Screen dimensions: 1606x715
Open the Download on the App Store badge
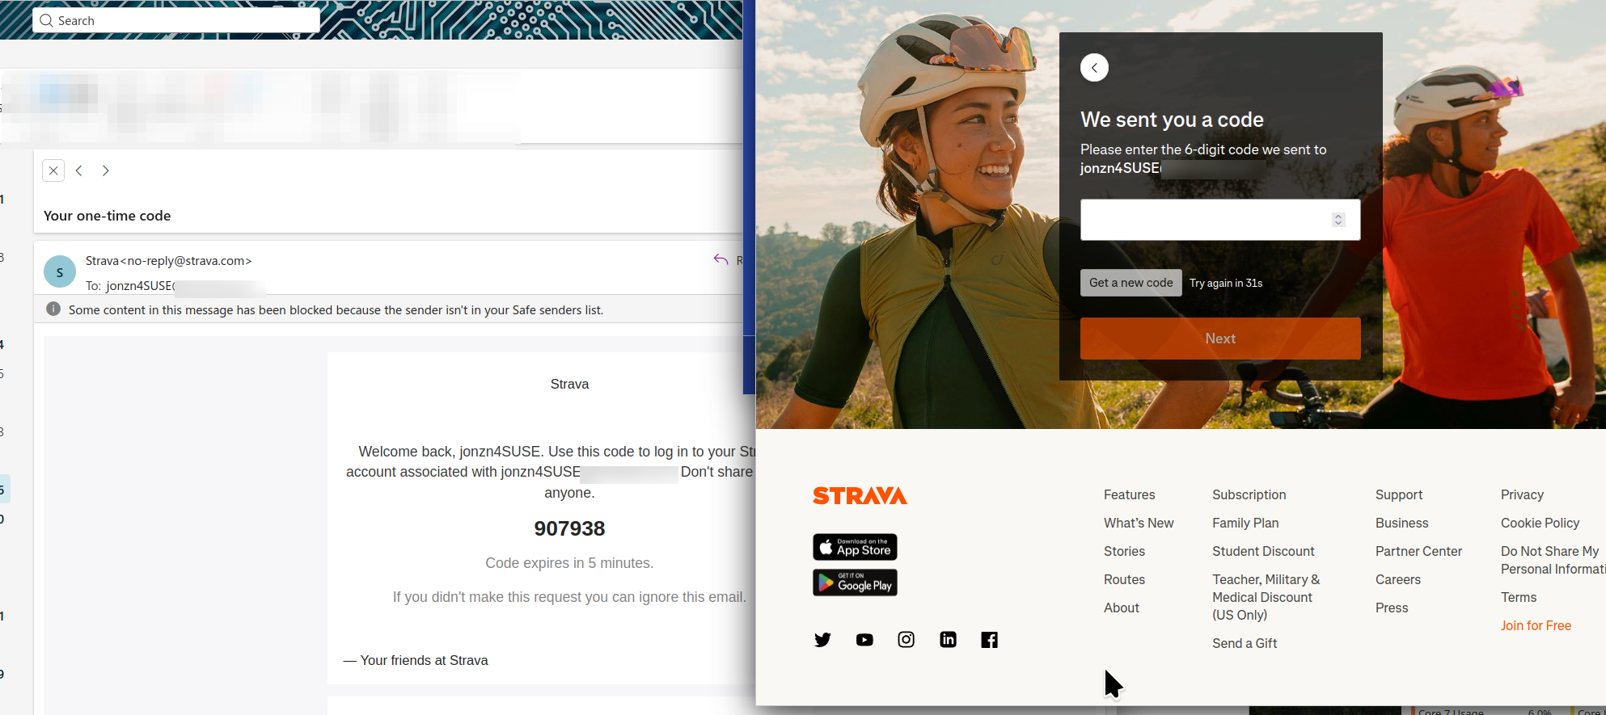click(x=855, y=547)
